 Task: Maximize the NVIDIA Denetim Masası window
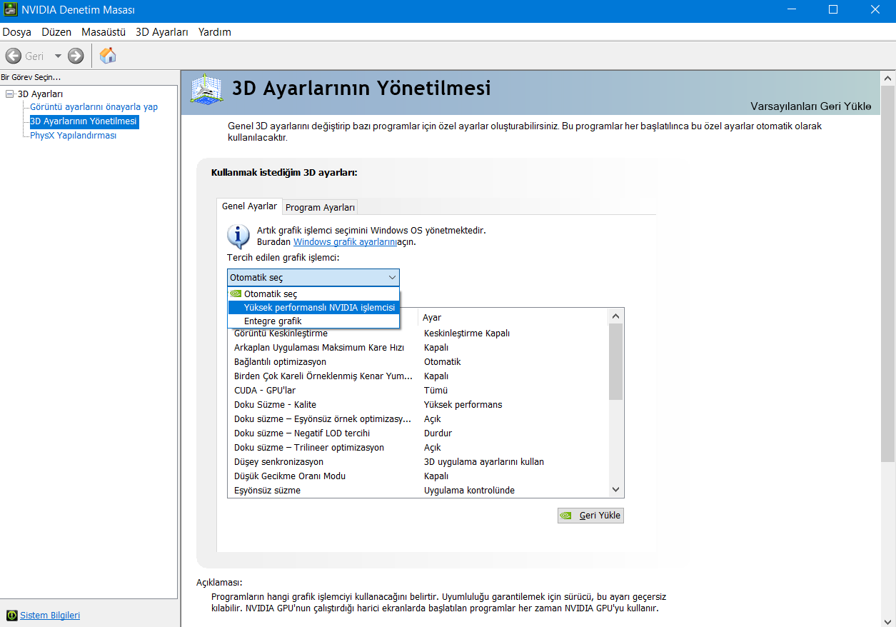coord(832,10)
